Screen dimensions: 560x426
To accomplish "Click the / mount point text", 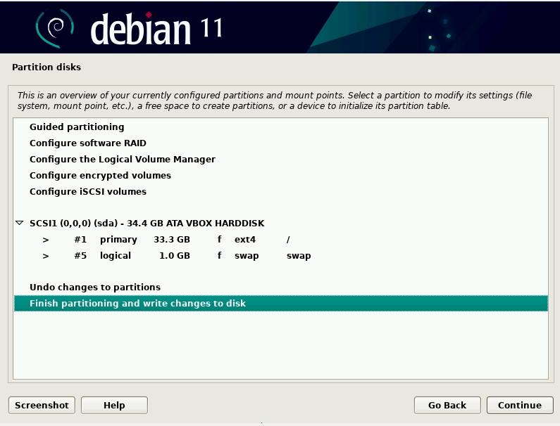I will (288, 240).
